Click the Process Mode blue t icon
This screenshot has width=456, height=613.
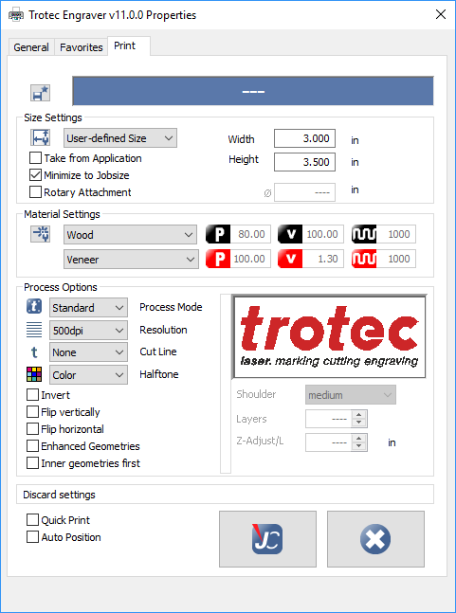point(34,307)
